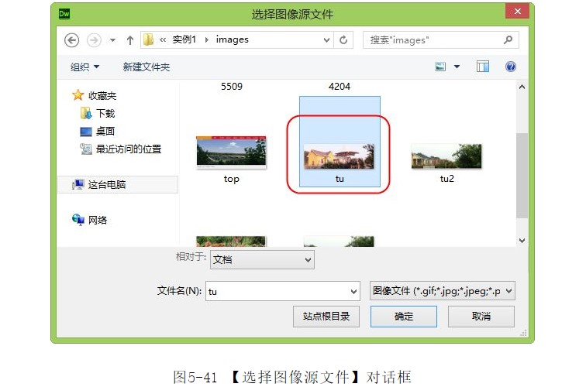Click 新建文件夹 in the toolbar
Viewport: 586px width, 387px height.
click(x=146, y=67)
